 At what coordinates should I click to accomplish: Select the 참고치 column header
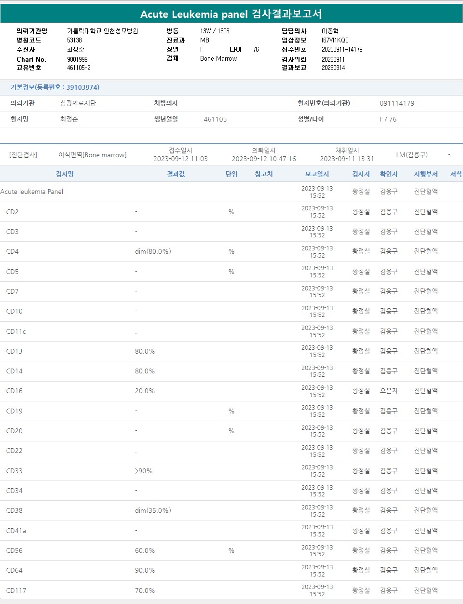pos(264,174)
